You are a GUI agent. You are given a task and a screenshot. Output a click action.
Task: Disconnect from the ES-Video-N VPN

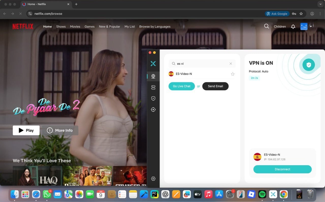pos(282,169)
